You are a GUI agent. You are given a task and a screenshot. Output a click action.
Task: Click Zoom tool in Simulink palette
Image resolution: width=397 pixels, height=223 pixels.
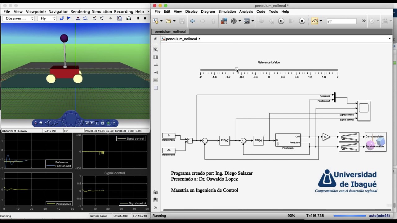pyautogui.click(x=156, y=50)
